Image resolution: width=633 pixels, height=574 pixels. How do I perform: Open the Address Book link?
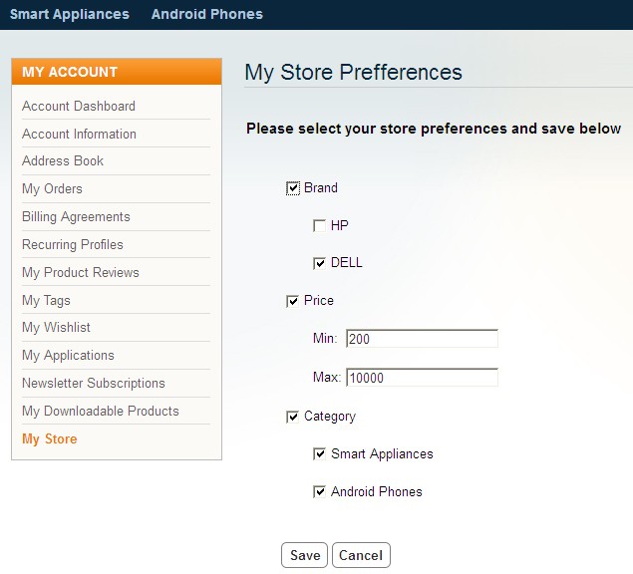point(63,160)
